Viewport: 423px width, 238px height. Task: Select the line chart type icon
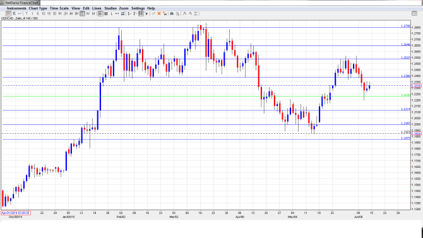tap(20, 13)
